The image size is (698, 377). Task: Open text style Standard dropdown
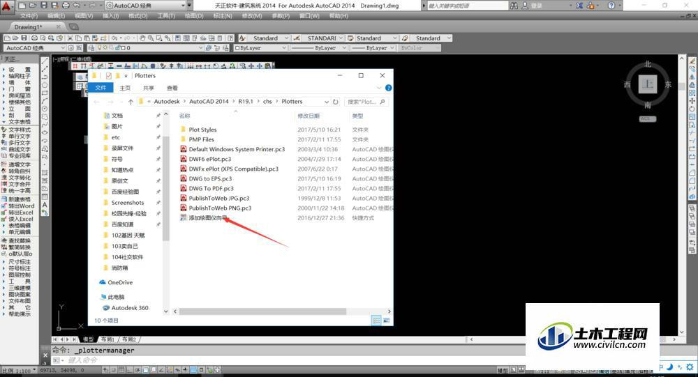286,38
